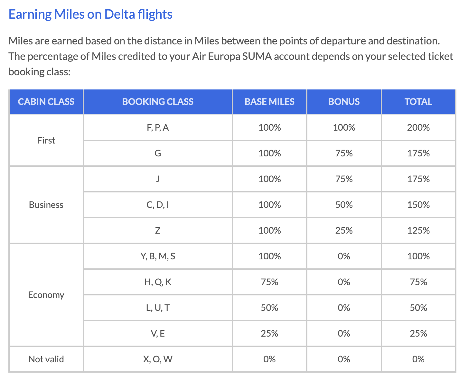The image size is (468, 381).
Task: Click the 150% total cell
Action: coord(418,205)
